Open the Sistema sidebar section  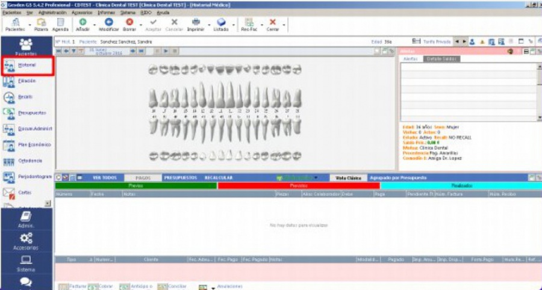[26, 263]
